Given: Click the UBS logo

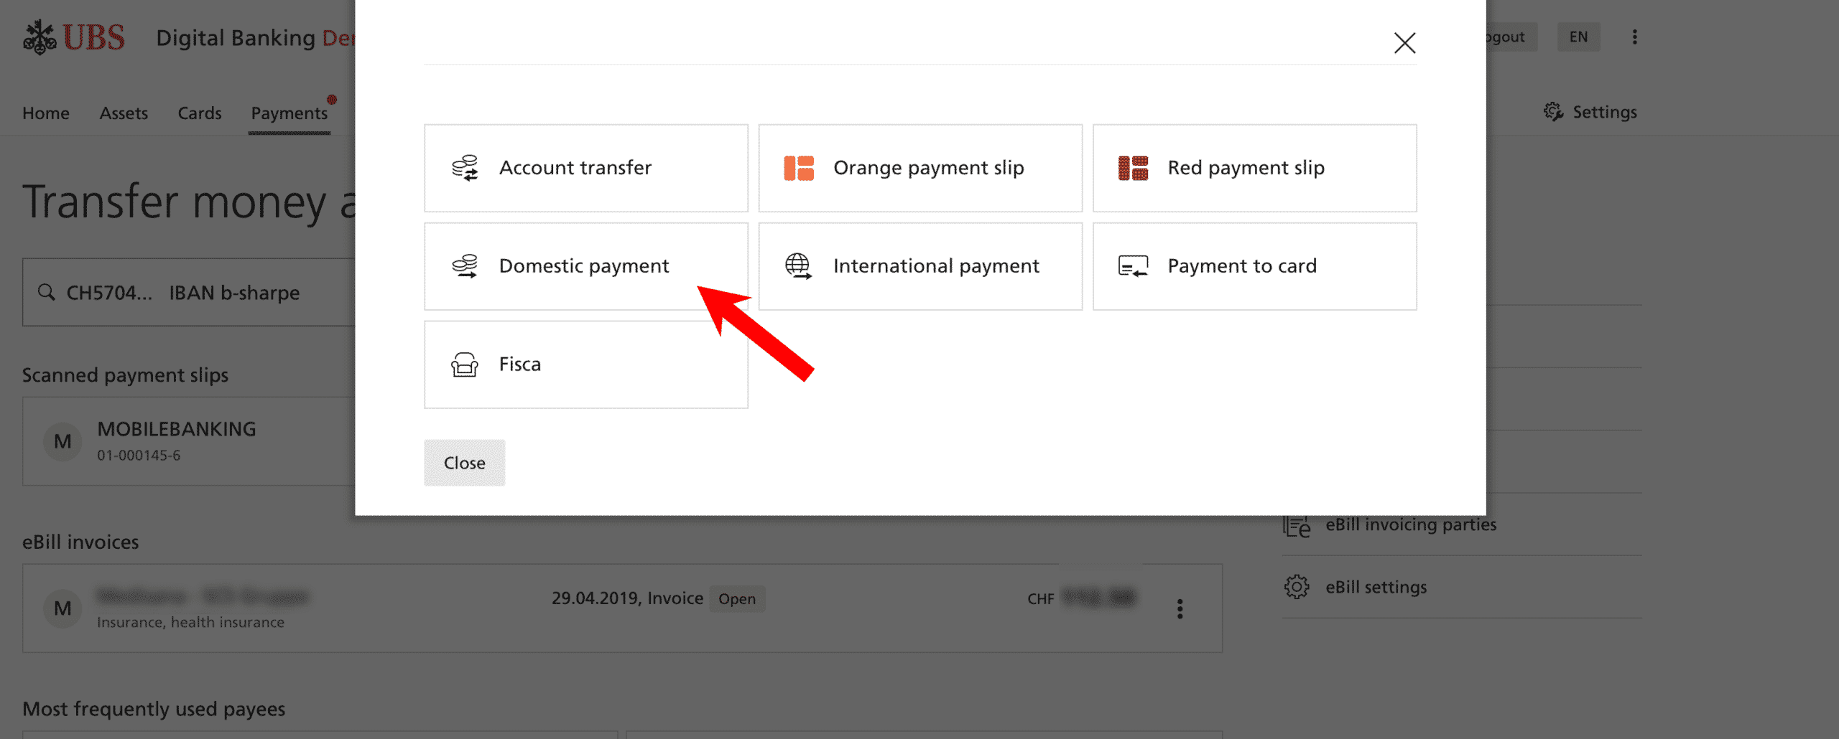Looking at the screenshot, I should tap(74, 37).
